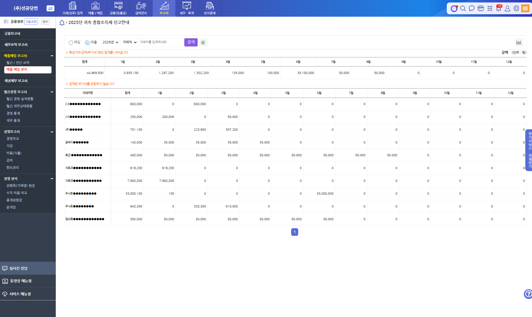Select the 매출 radio button
Image resolution: width=532 pixels, height=317 pixels.
point(87,43)
